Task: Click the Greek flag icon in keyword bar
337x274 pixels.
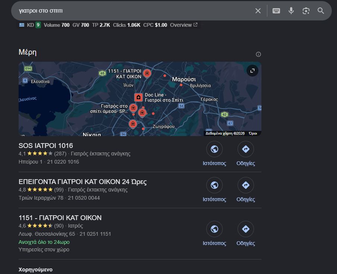Action: (x=22, y=25)
